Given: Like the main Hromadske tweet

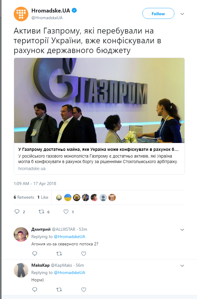Looking at the screenshot, I should pyautogui.click(x=66, y=212).
